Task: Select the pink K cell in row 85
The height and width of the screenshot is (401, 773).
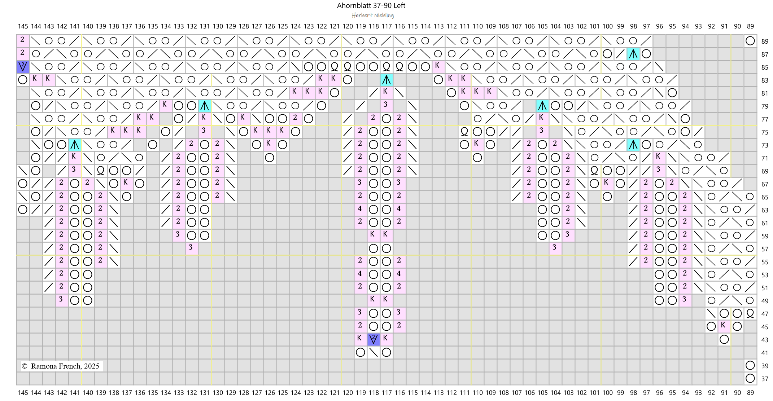Action: point(438,67)
